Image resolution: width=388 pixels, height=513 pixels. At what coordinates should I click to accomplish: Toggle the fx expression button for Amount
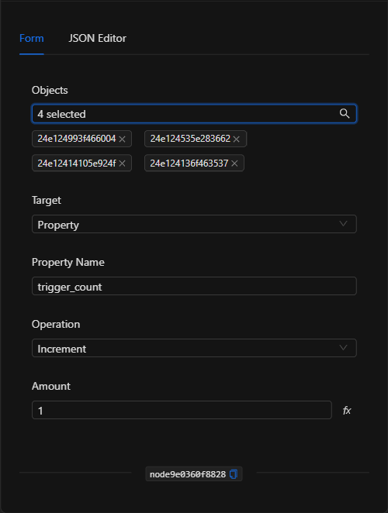pyautogui.click(x=347, y=410)
